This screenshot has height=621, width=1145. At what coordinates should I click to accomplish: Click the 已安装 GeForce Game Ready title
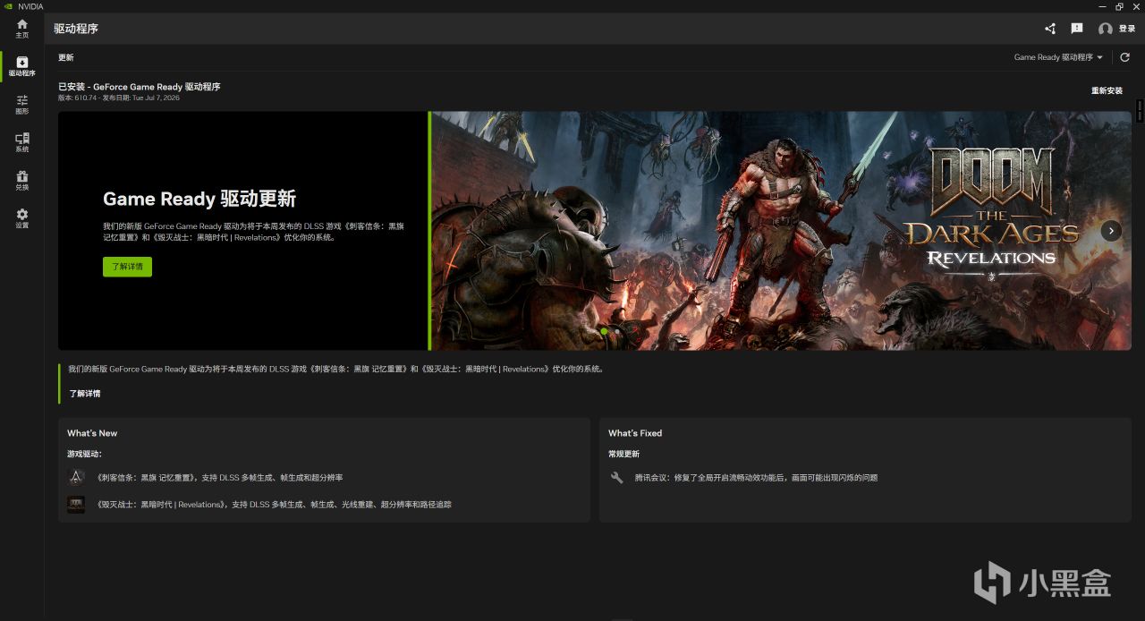tap(139, 87)
